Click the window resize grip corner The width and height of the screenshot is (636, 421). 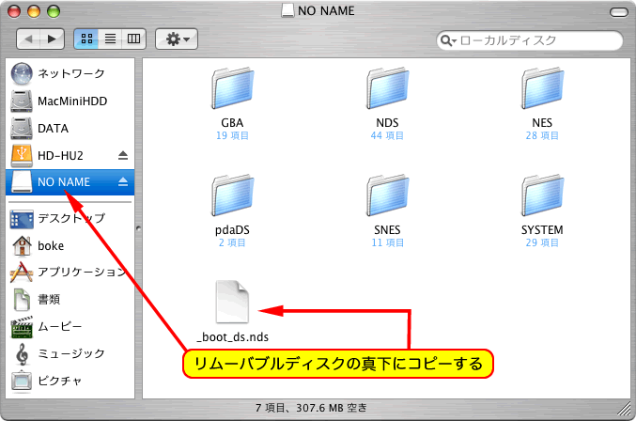click(x=624, y=409)
